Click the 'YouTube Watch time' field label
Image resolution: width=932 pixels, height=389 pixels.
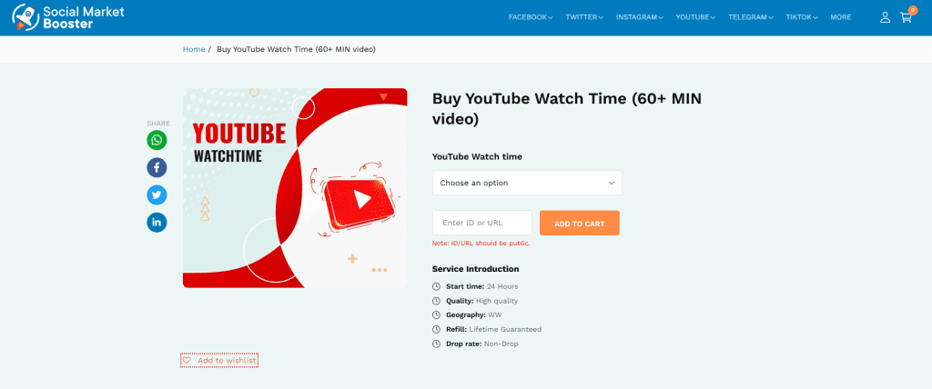[x=477, y=157]
